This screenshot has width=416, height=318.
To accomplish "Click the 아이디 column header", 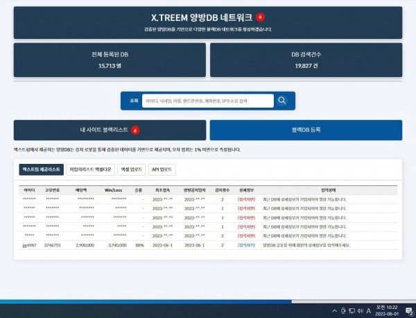I will [x=29, y=190].
